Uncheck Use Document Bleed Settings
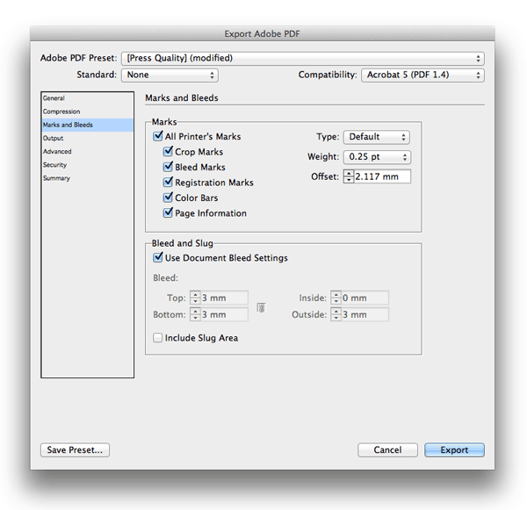The width and height of the screenshot is (527, 510). tap(158, 258)
